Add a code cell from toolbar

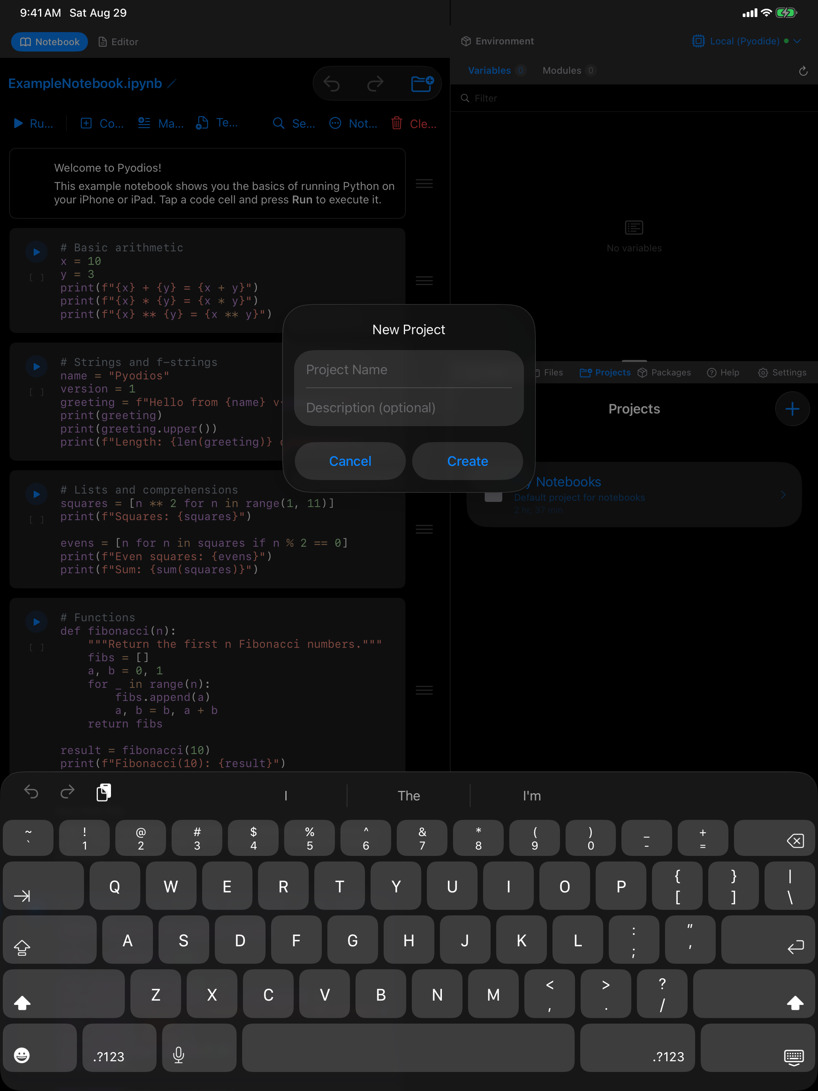click(102, 123)
